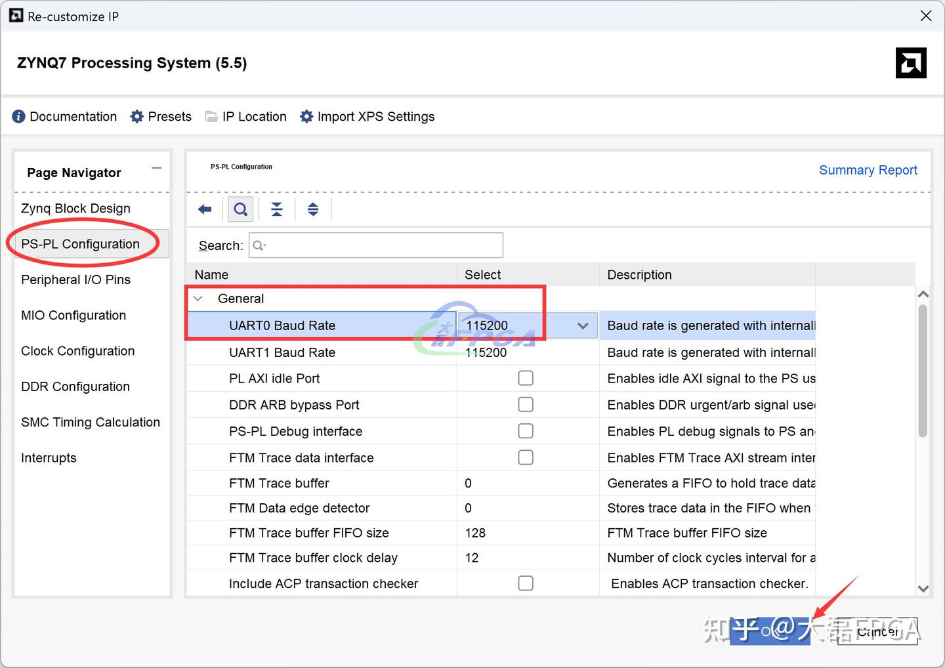Viewport: 945px width, 668px height.
Task: Click the back arrow toolbar icon
Action: [x=205, y=209]
